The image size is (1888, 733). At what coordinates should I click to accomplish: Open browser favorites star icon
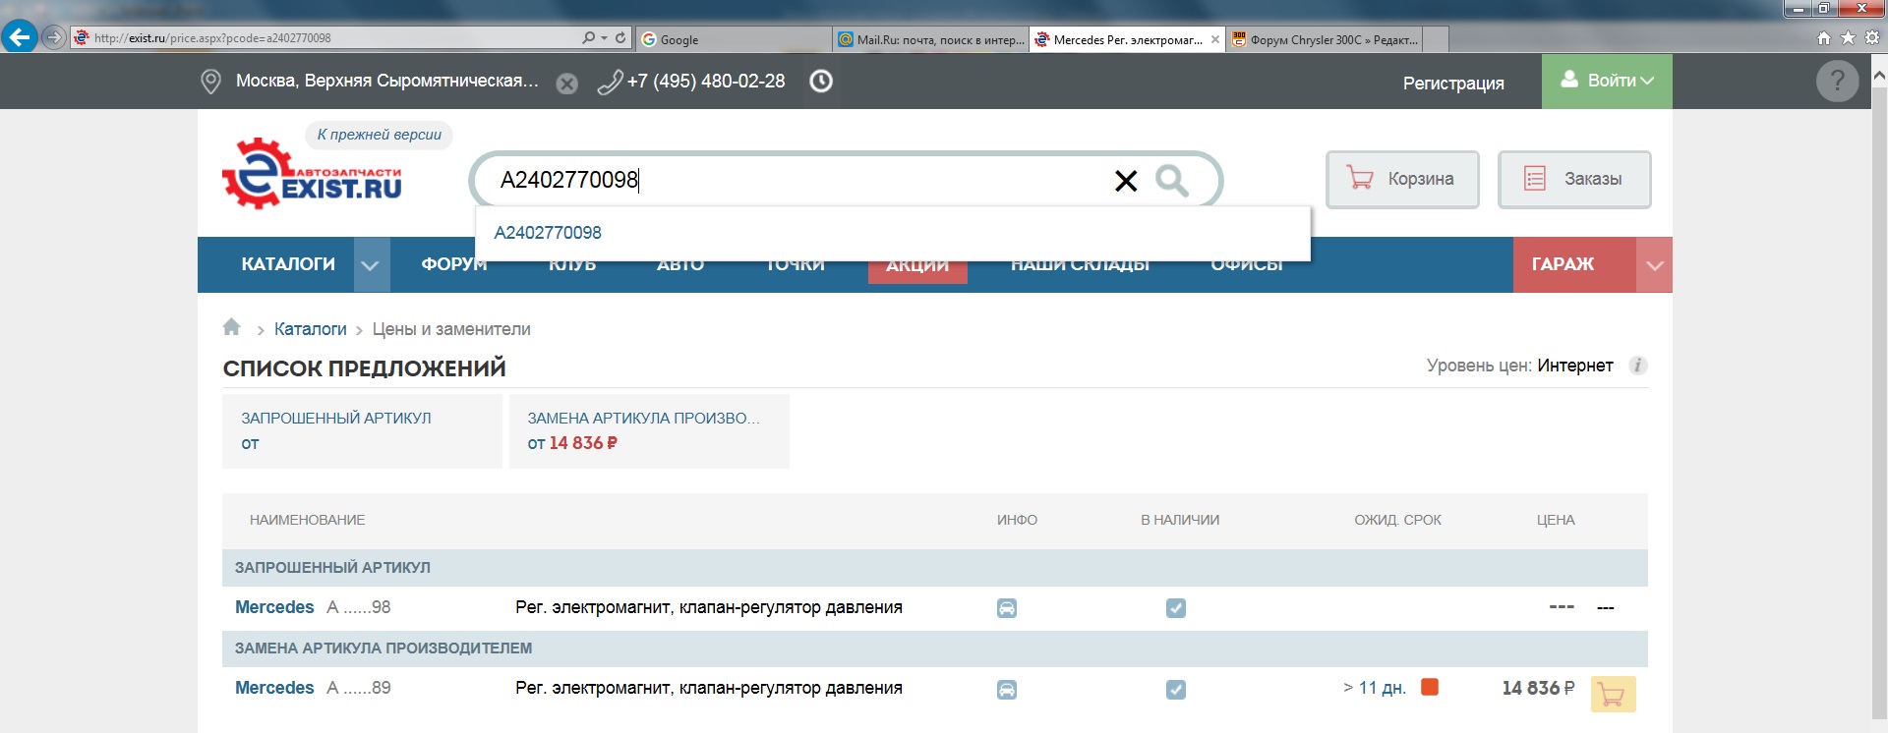[x=1848, y=37]
